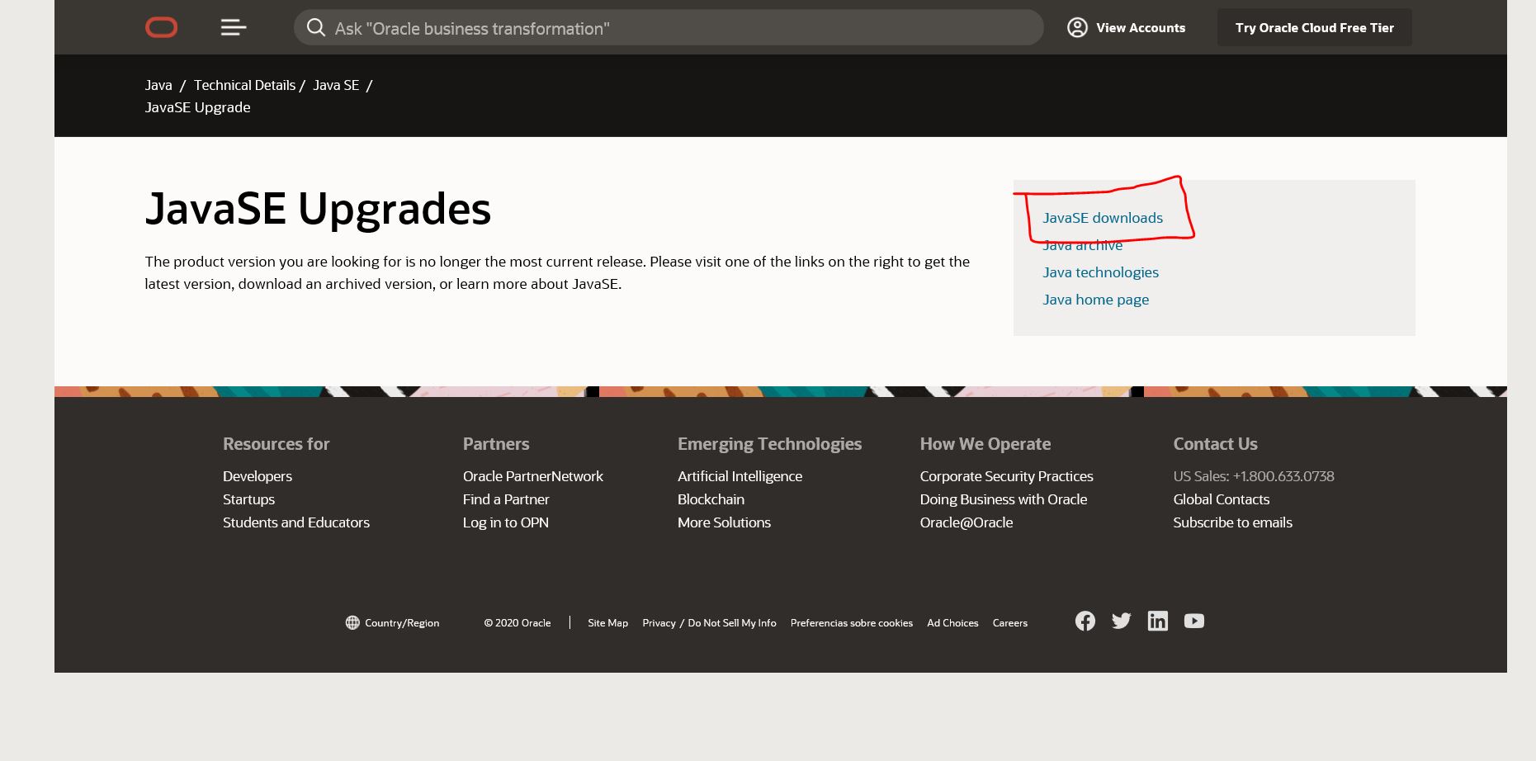1536x761 pixels.
Task: Open Oracle's Twitter page icon
Action: pyautogui.click(x=1121, y=622)
